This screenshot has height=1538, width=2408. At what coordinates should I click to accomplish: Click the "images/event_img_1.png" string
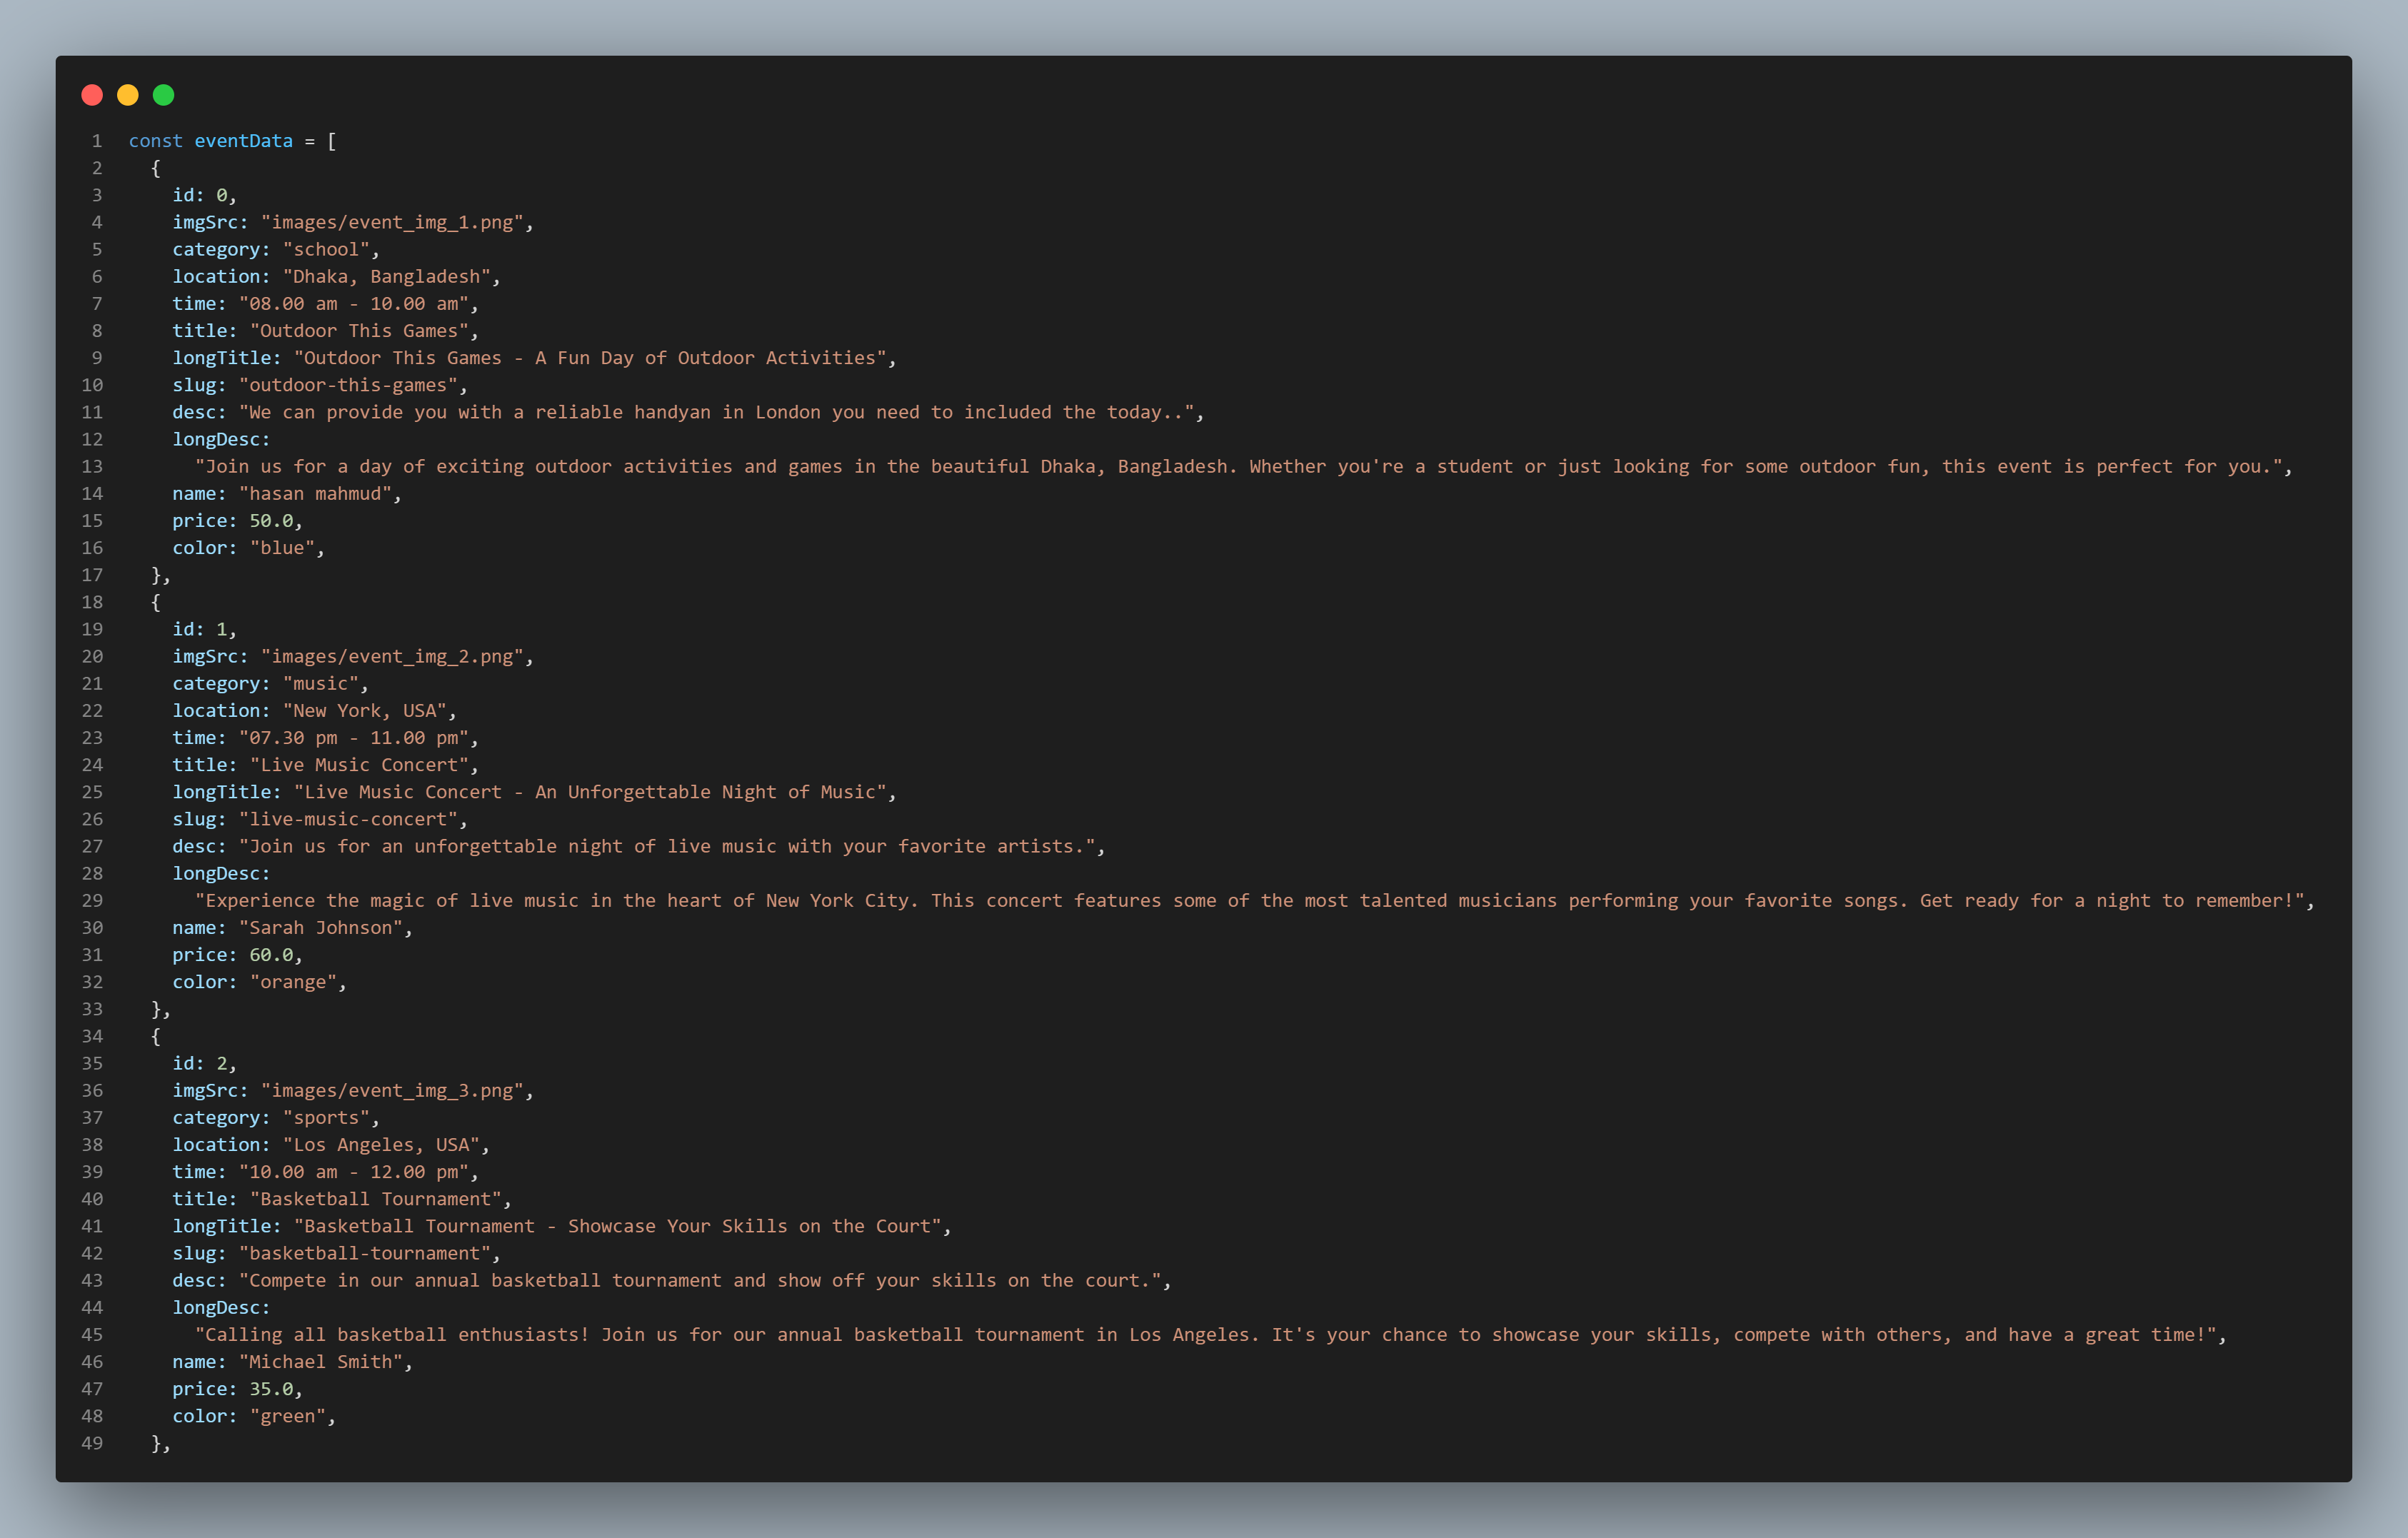click(x=393, y=222)
